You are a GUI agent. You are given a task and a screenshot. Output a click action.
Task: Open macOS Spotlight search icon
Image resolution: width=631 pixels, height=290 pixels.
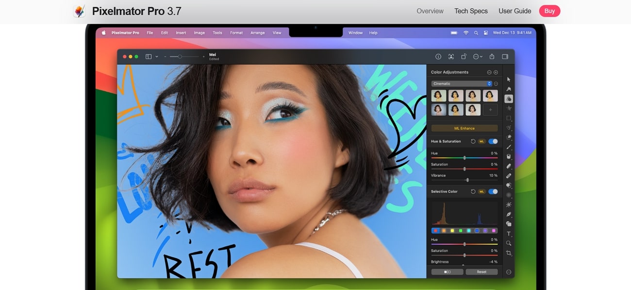[476, 33]
